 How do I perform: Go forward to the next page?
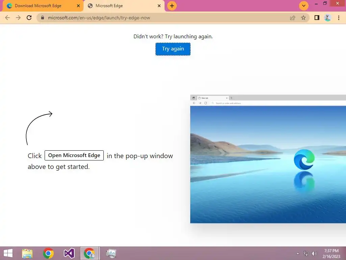coord(18,18)
